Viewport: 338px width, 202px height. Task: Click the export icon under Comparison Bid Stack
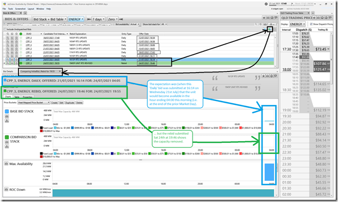7,146
